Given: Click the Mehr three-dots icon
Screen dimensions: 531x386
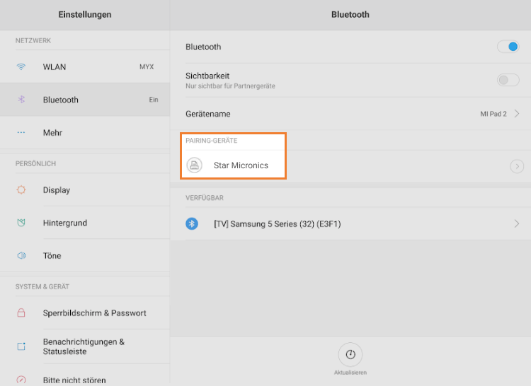Looking at the screenshot, I should (21, 133).
